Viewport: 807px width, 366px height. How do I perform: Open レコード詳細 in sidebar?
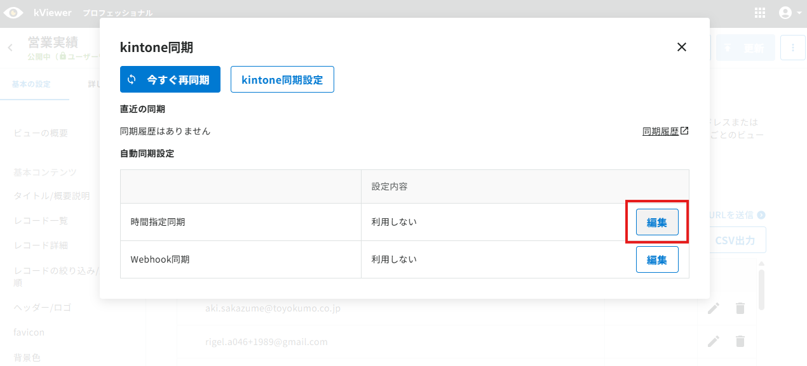41,245
